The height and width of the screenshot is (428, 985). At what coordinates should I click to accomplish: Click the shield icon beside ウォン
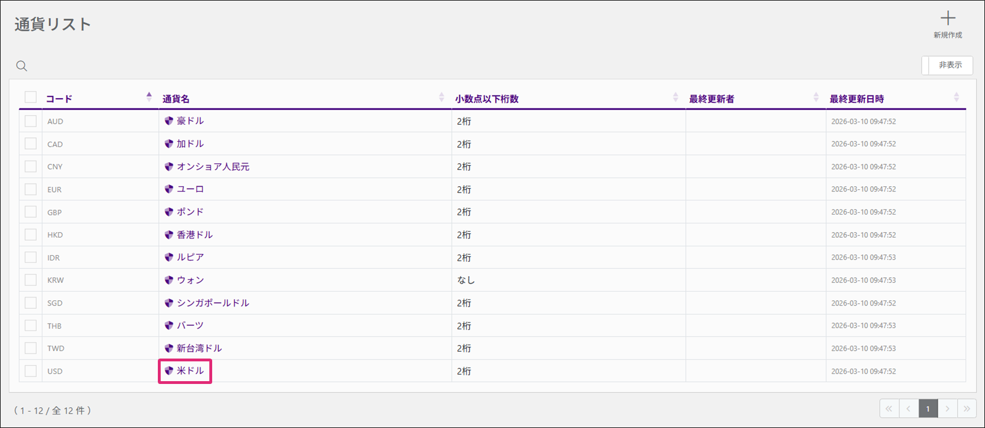pos(169,280)
